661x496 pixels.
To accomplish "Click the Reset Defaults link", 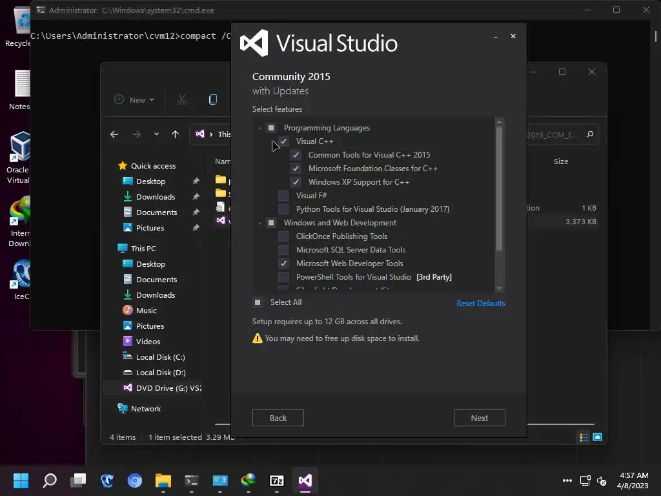I will [480, 304].
